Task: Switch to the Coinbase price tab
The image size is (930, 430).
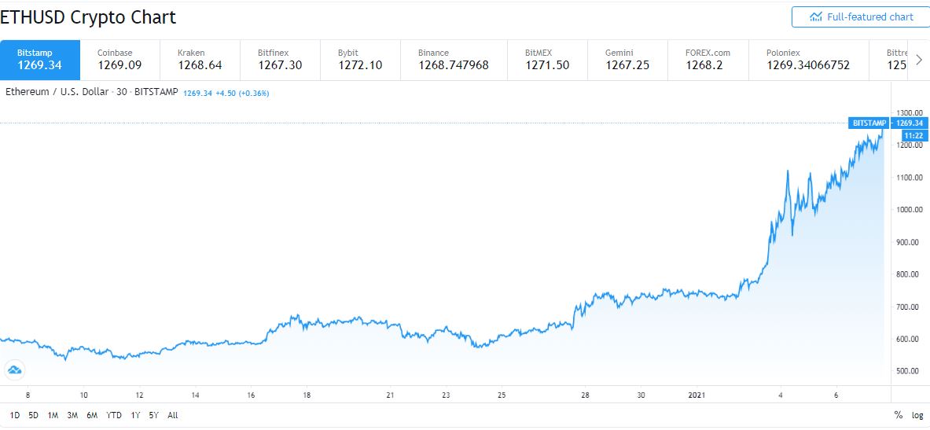Action: [x=119, y=60]
